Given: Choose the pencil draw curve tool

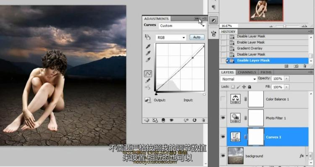Looking at the screenshot, I should point(148,81).
